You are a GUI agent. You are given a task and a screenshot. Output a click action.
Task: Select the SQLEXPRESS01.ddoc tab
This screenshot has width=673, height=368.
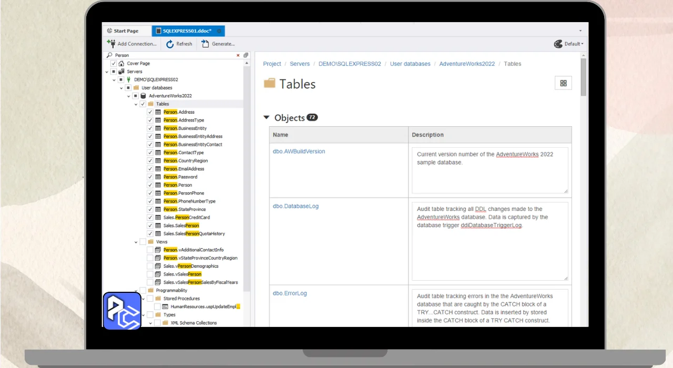pyautogui.click(x=188, y=31)
